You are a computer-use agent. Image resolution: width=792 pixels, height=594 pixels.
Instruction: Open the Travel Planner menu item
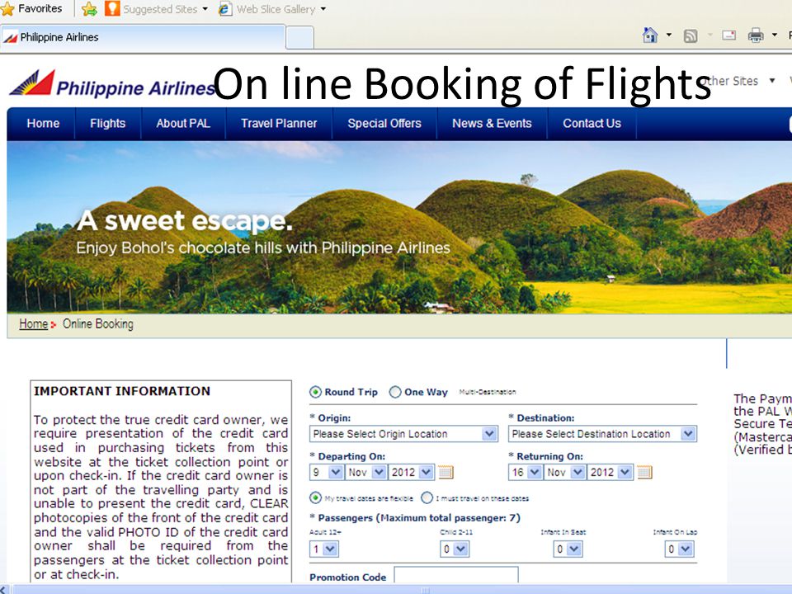[x=279, y=123]
